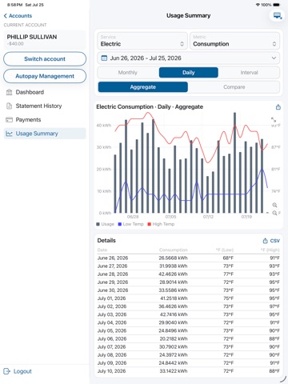Click the June 30, 2026 date
This screenshot has width=288, height=384.
(113, 290)
